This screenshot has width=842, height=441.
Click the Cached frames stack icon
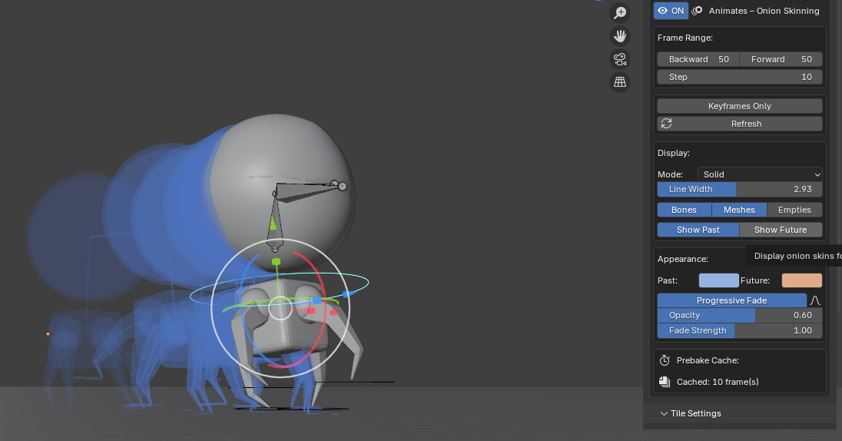click(665, 382)
